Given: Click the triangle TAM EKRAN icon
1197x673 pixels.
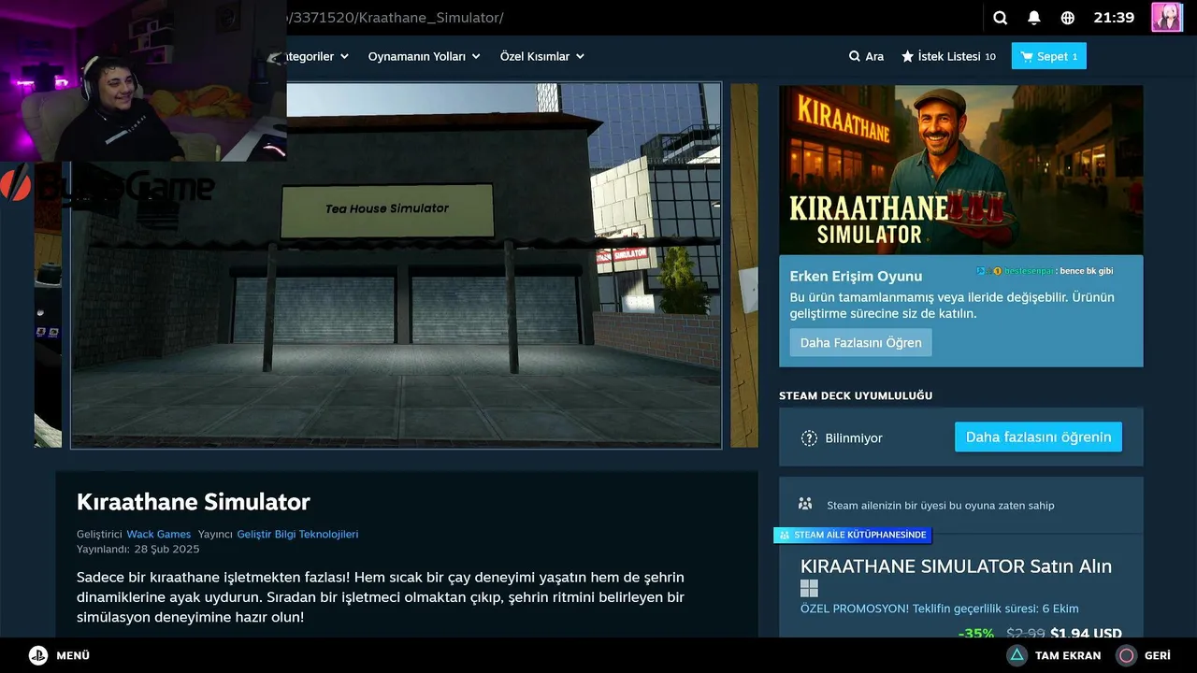Looking at the screenshot, I should [x=1017, y=655].
